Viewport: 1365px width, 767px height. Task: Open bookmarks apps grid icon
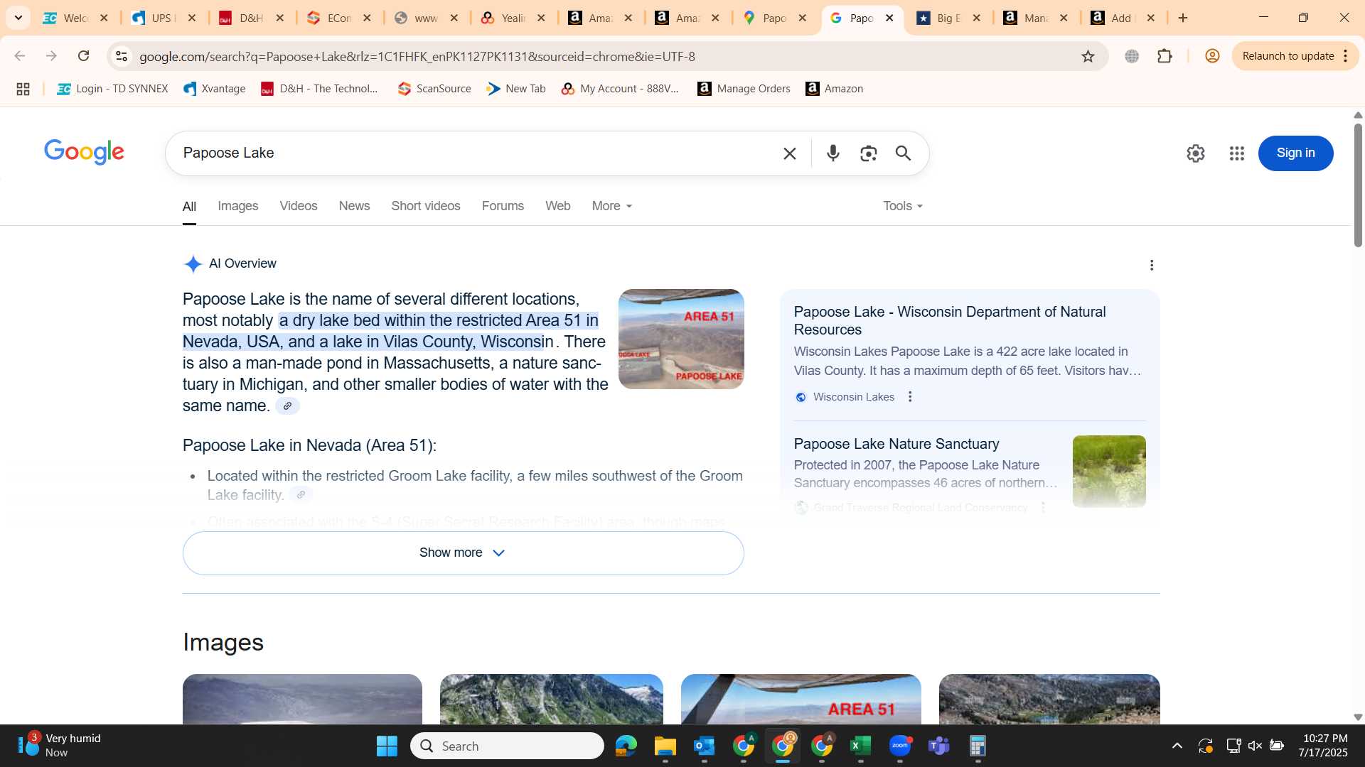point(23,89)
